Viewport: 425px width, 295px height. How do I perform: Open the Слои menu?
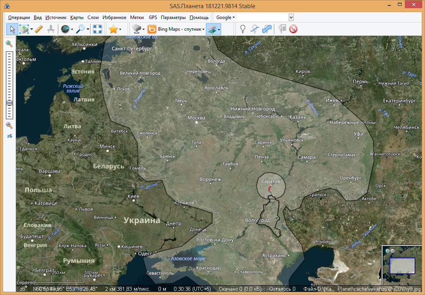93,17
